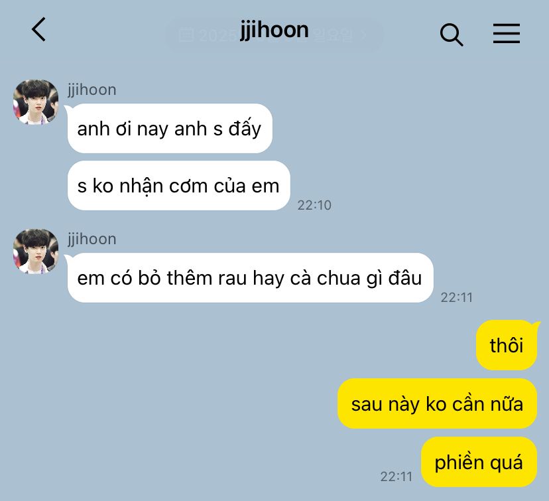
Task: Open the faded date banner behind the title
Action: tap(274, 35)
